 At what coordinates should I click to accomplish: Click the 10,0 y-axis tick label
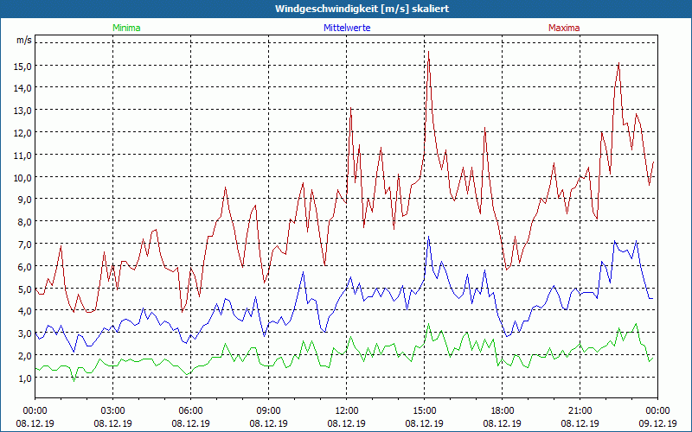coord(22,177)
